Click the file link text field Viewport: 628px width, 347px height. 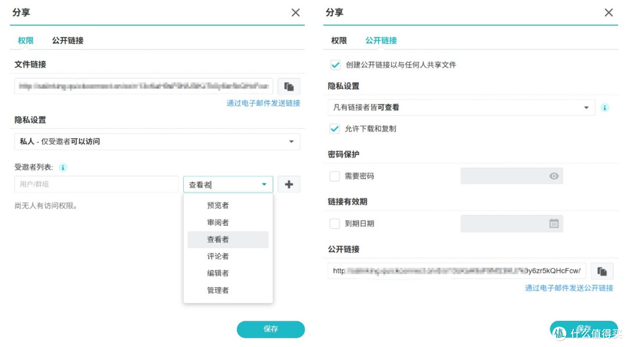(x=144, y=86)
